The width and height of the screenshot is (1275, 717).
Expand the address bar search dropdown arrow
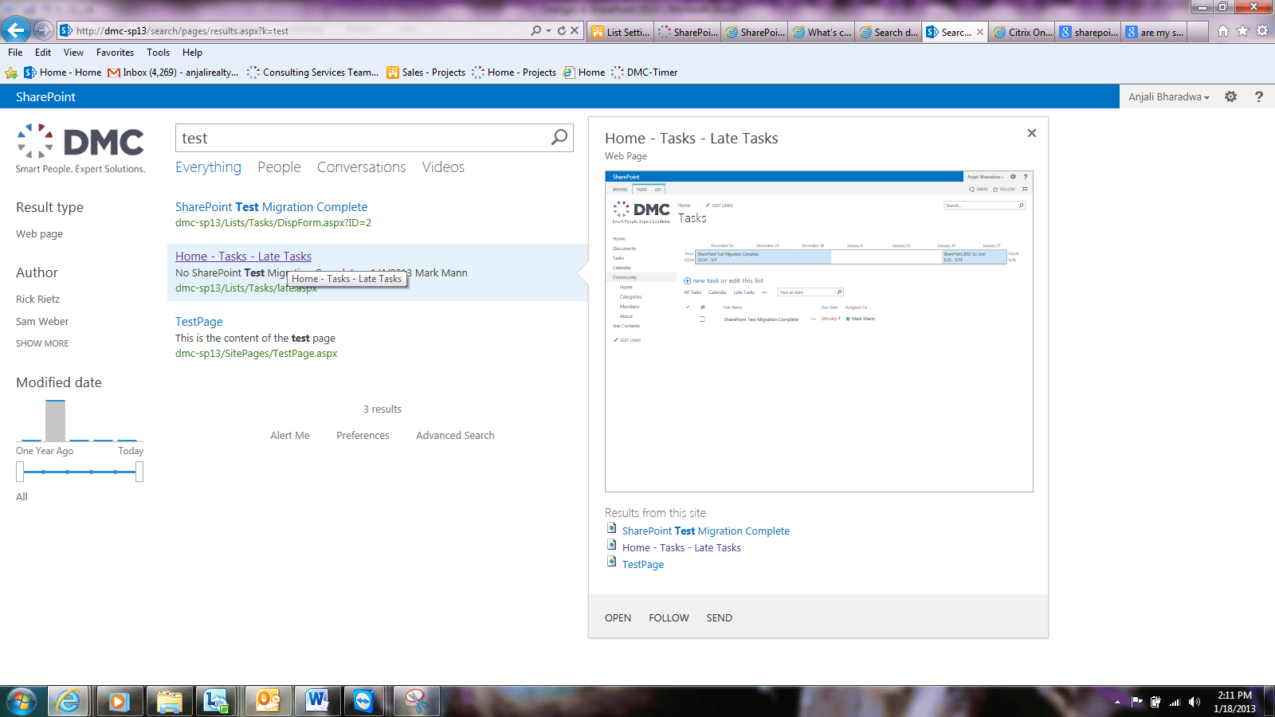[548, 31]
